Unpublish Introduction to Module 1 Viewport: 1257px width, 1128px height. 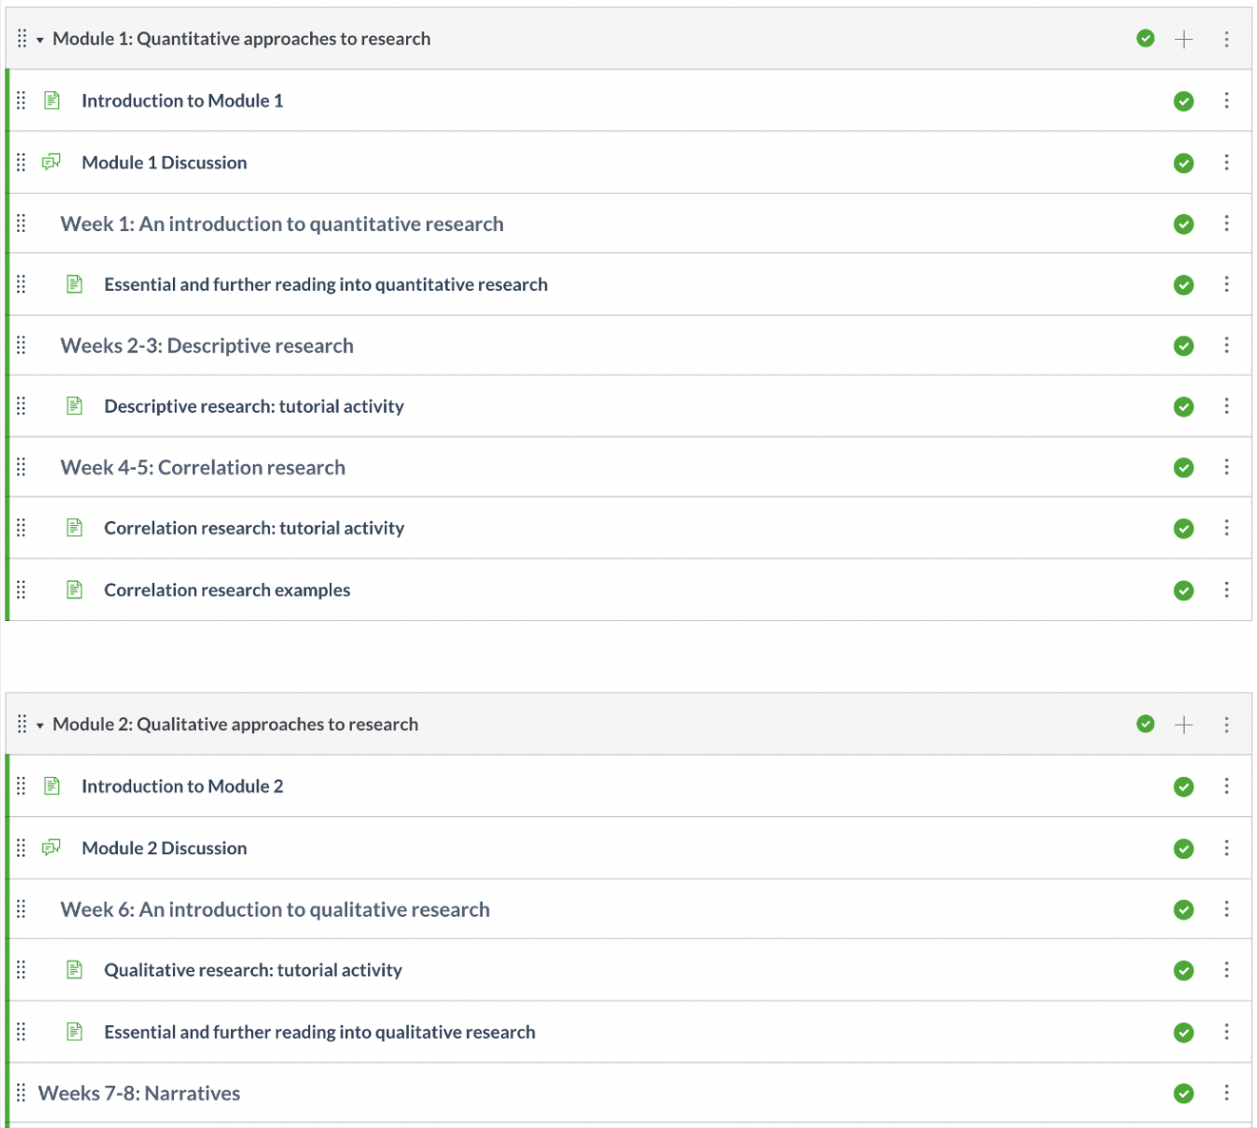[x=1184, y=101]
